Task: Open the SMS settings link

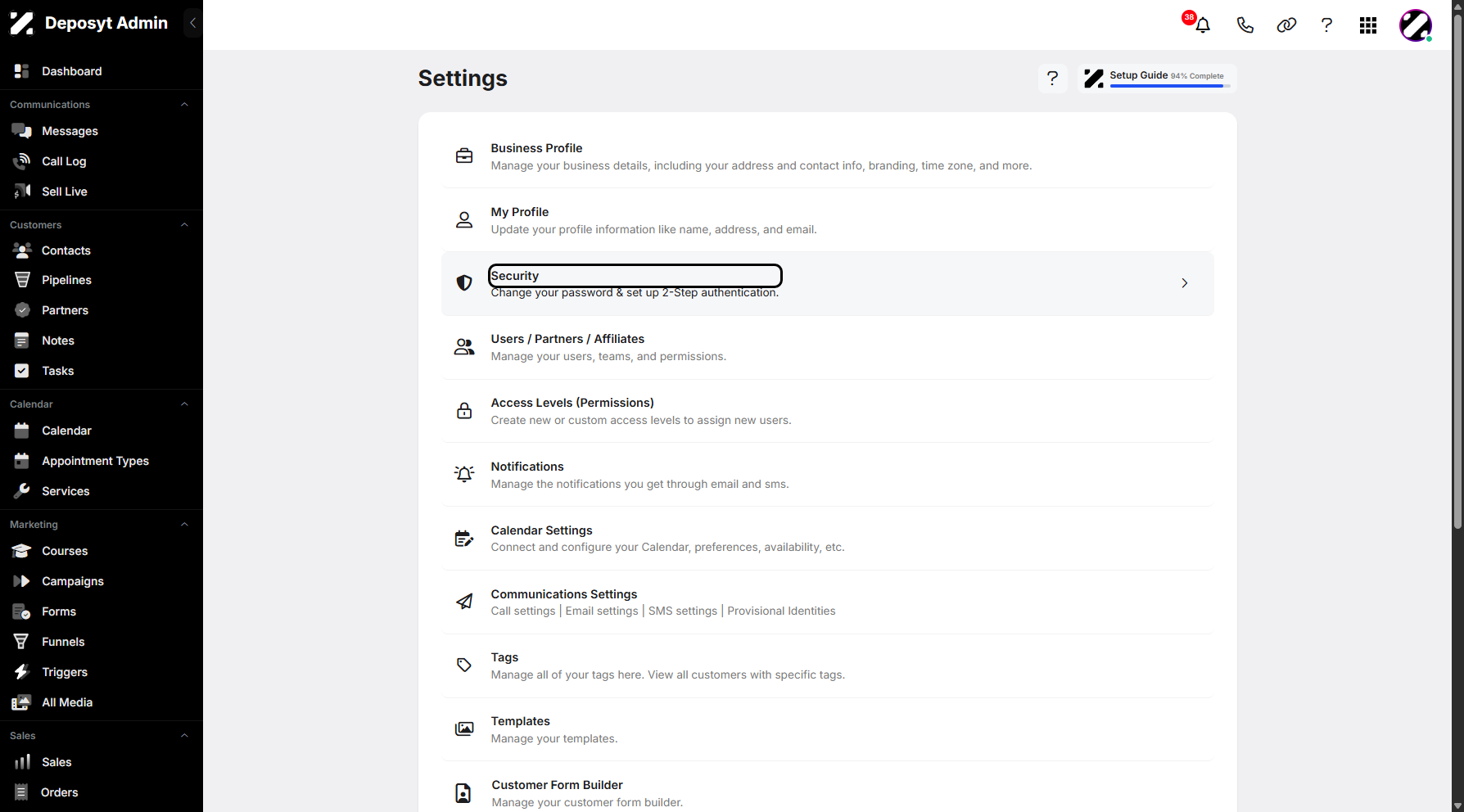Action: [683, 611]
